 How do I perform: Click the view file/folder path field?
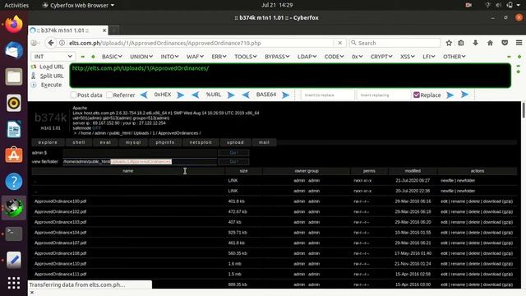point(140,161)
